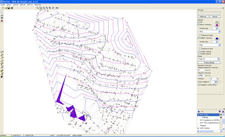225x137 pixels.
Task: Click the Save file floppy disk icon
Action: tap(9, 8)
